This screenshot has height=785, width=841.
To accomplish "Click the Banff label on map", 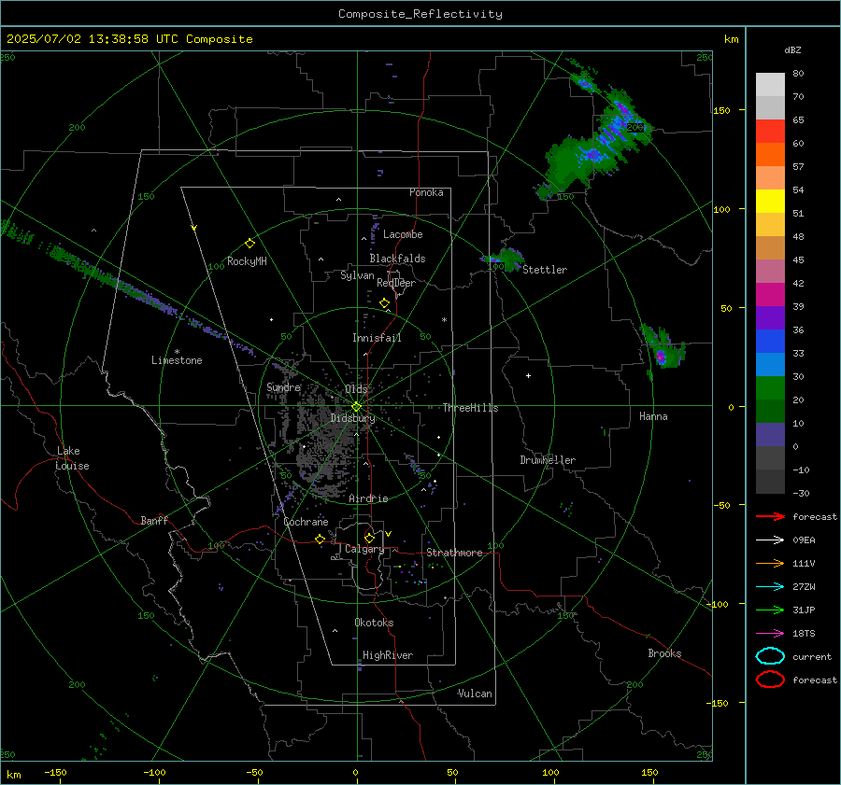I will pyautogui.click(x=154, y=521).
